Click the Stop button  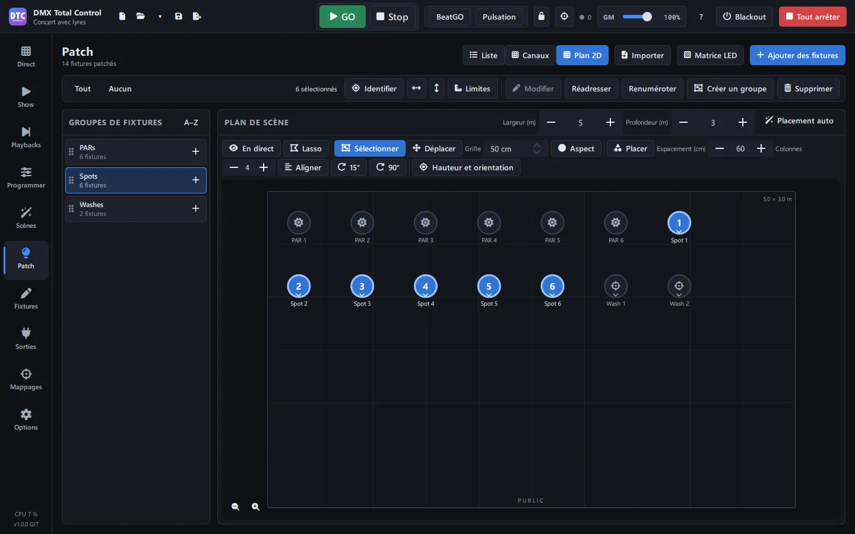(x=392, y=17)
